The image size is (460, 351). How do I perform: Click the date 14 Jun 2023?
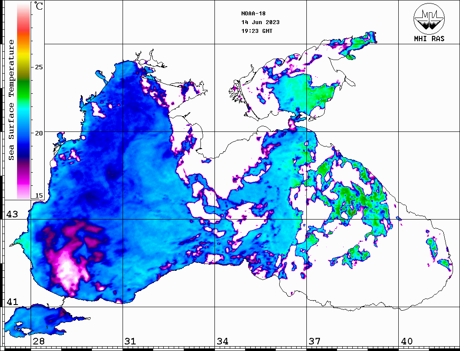coord(260,22)
